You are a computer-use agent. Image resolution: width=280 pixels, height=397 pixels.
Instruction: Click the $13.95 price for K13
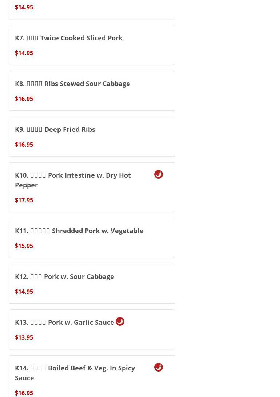24,337
